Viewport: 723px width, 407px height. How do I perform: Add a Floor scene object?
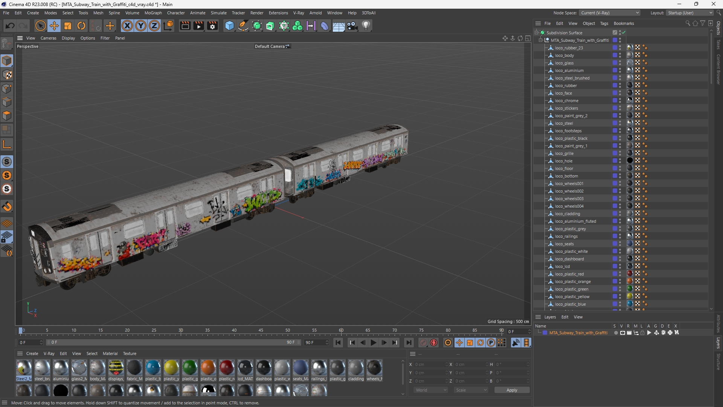339,26
